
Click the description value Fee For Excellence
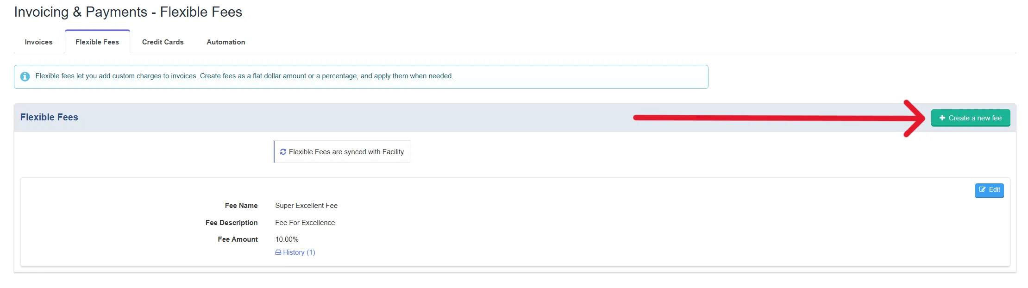pos(305,223)
